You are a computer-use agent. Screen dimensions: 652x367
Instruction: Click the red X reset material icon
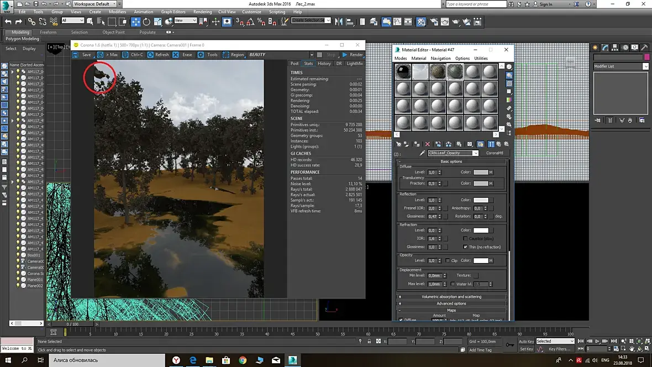pos(427,144)
